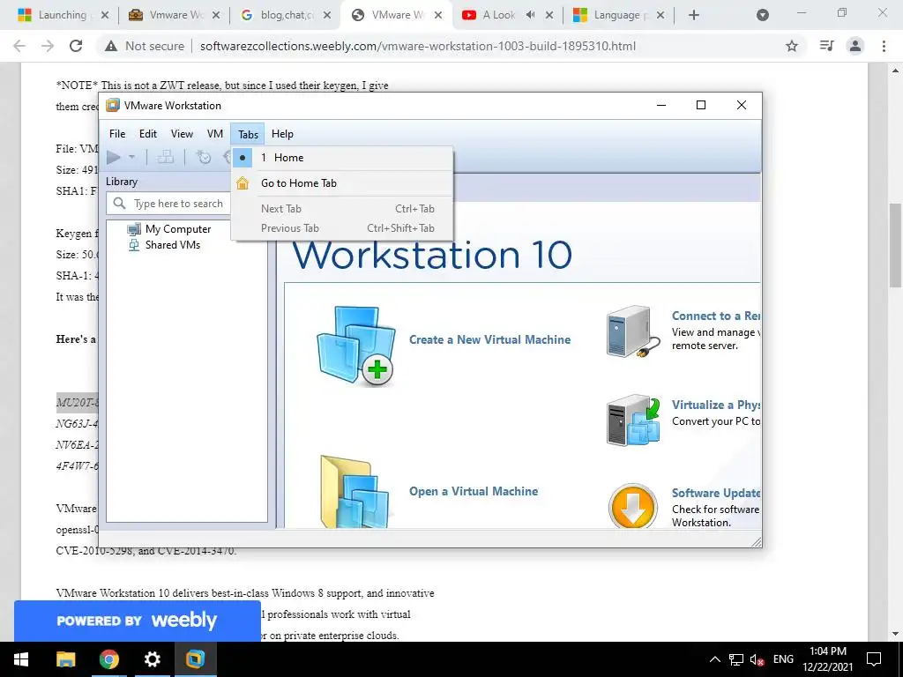This screenshot has height=677, width=903.
Task: Click the Shared VMs network icon
Action: tap(134, 245)
